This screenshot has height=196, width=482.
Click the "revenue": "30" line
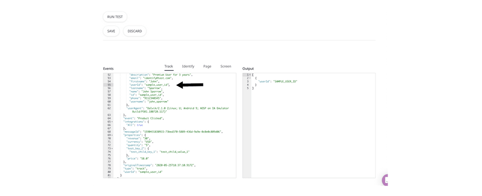139,139
